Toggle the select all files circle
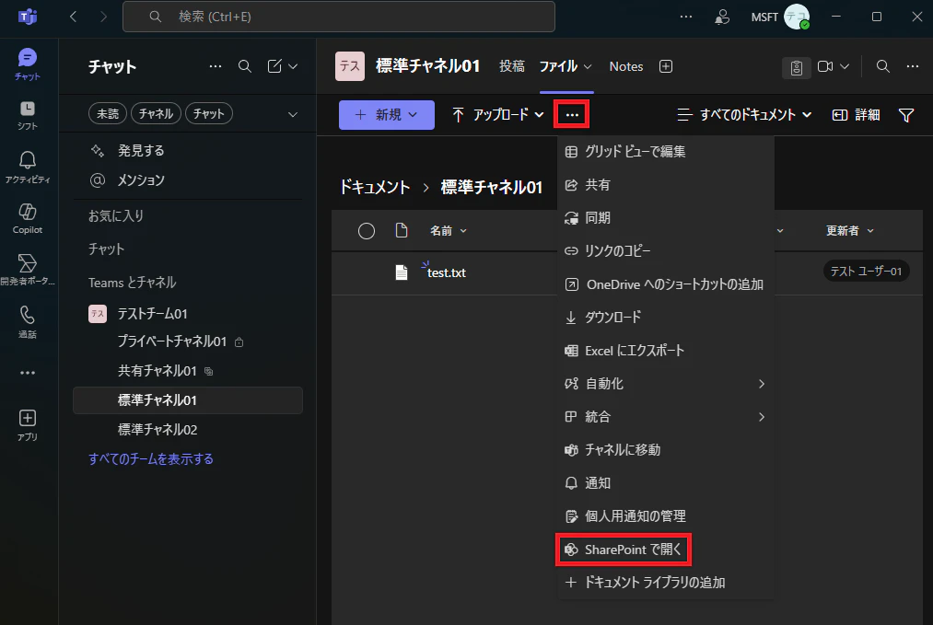The image size is (933, 625). (367, 231)
